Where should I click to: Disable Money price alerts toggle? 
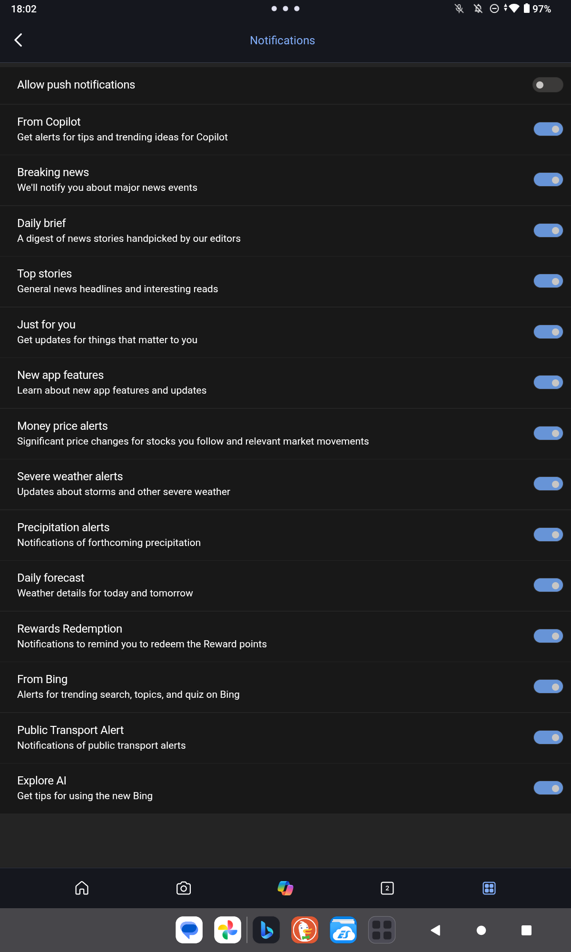[x=548, y=433]
